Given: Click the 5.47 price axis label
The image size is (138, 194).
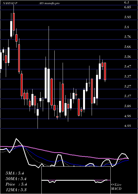Looking at the screenshot, I should (128, 67).
